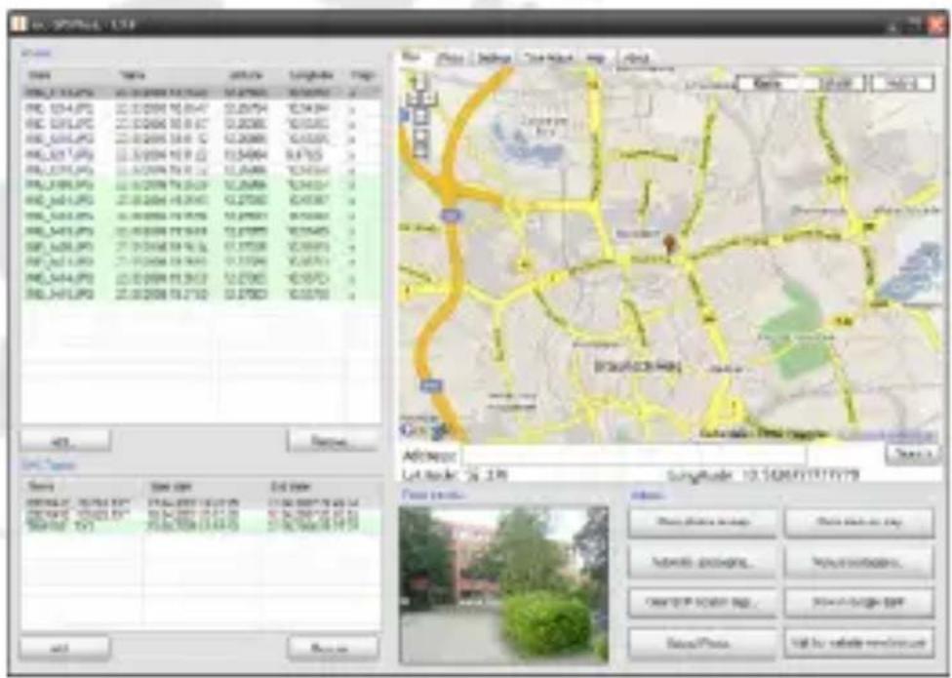Open the Time Adjust tab

point(548,58)
